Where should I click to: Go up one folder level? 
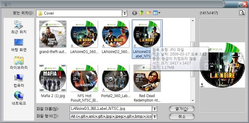(141, 13)
